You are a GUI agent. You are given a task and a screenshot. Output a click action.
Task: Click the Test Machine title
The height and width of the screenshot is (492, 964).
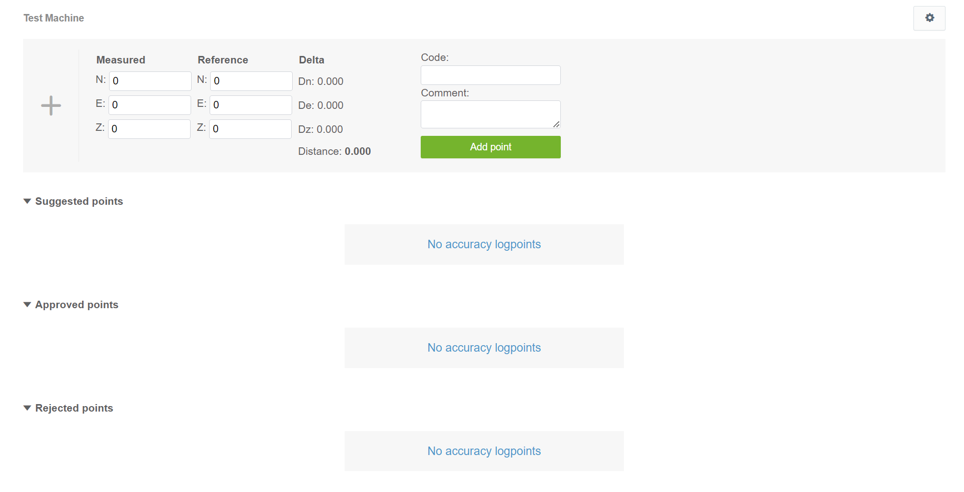54,18
